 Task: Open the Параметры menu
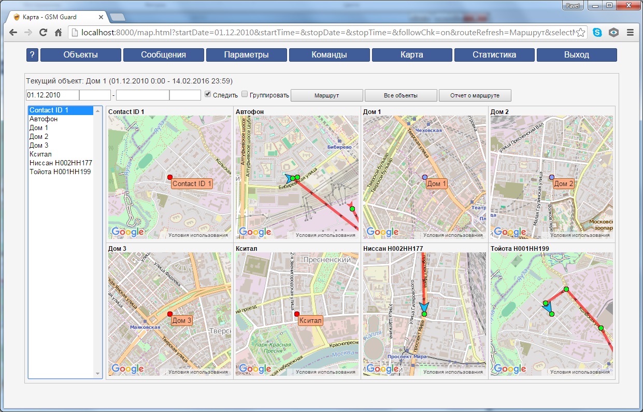click(246, 55)
